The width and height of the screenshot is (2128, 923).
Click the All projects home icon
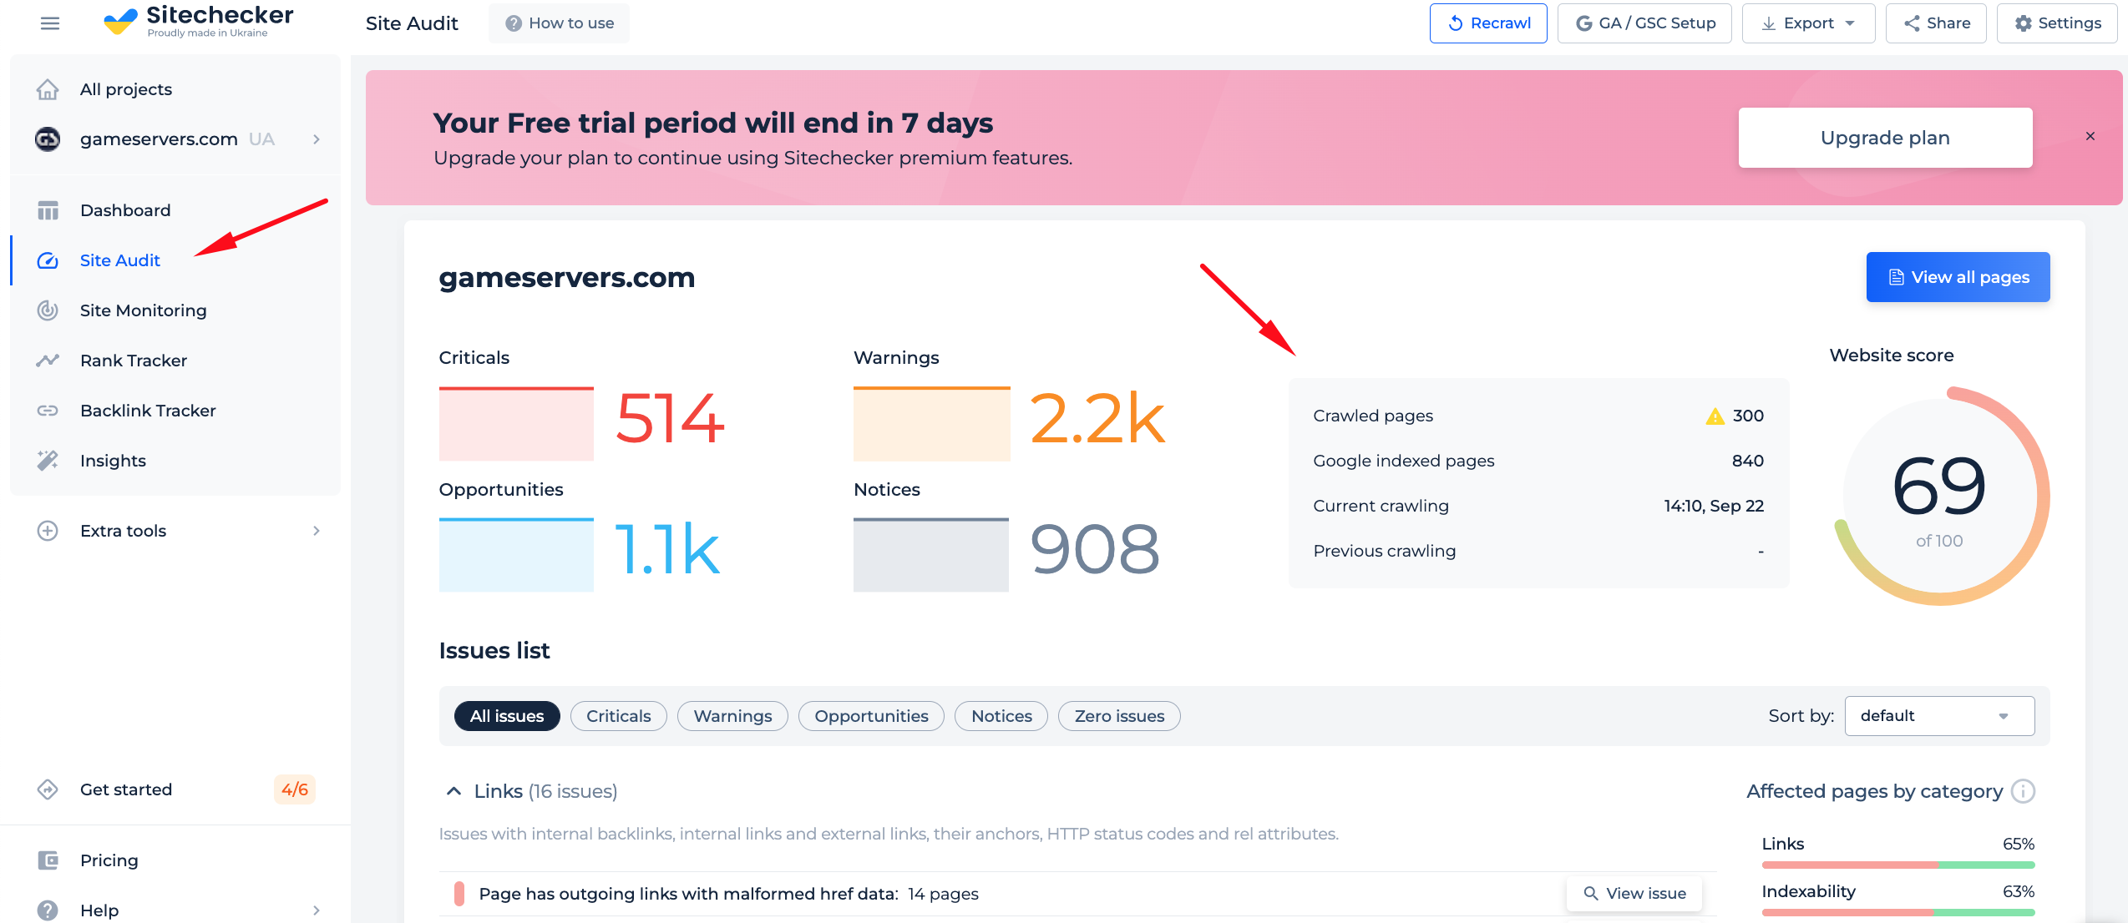tap(48, 89)
